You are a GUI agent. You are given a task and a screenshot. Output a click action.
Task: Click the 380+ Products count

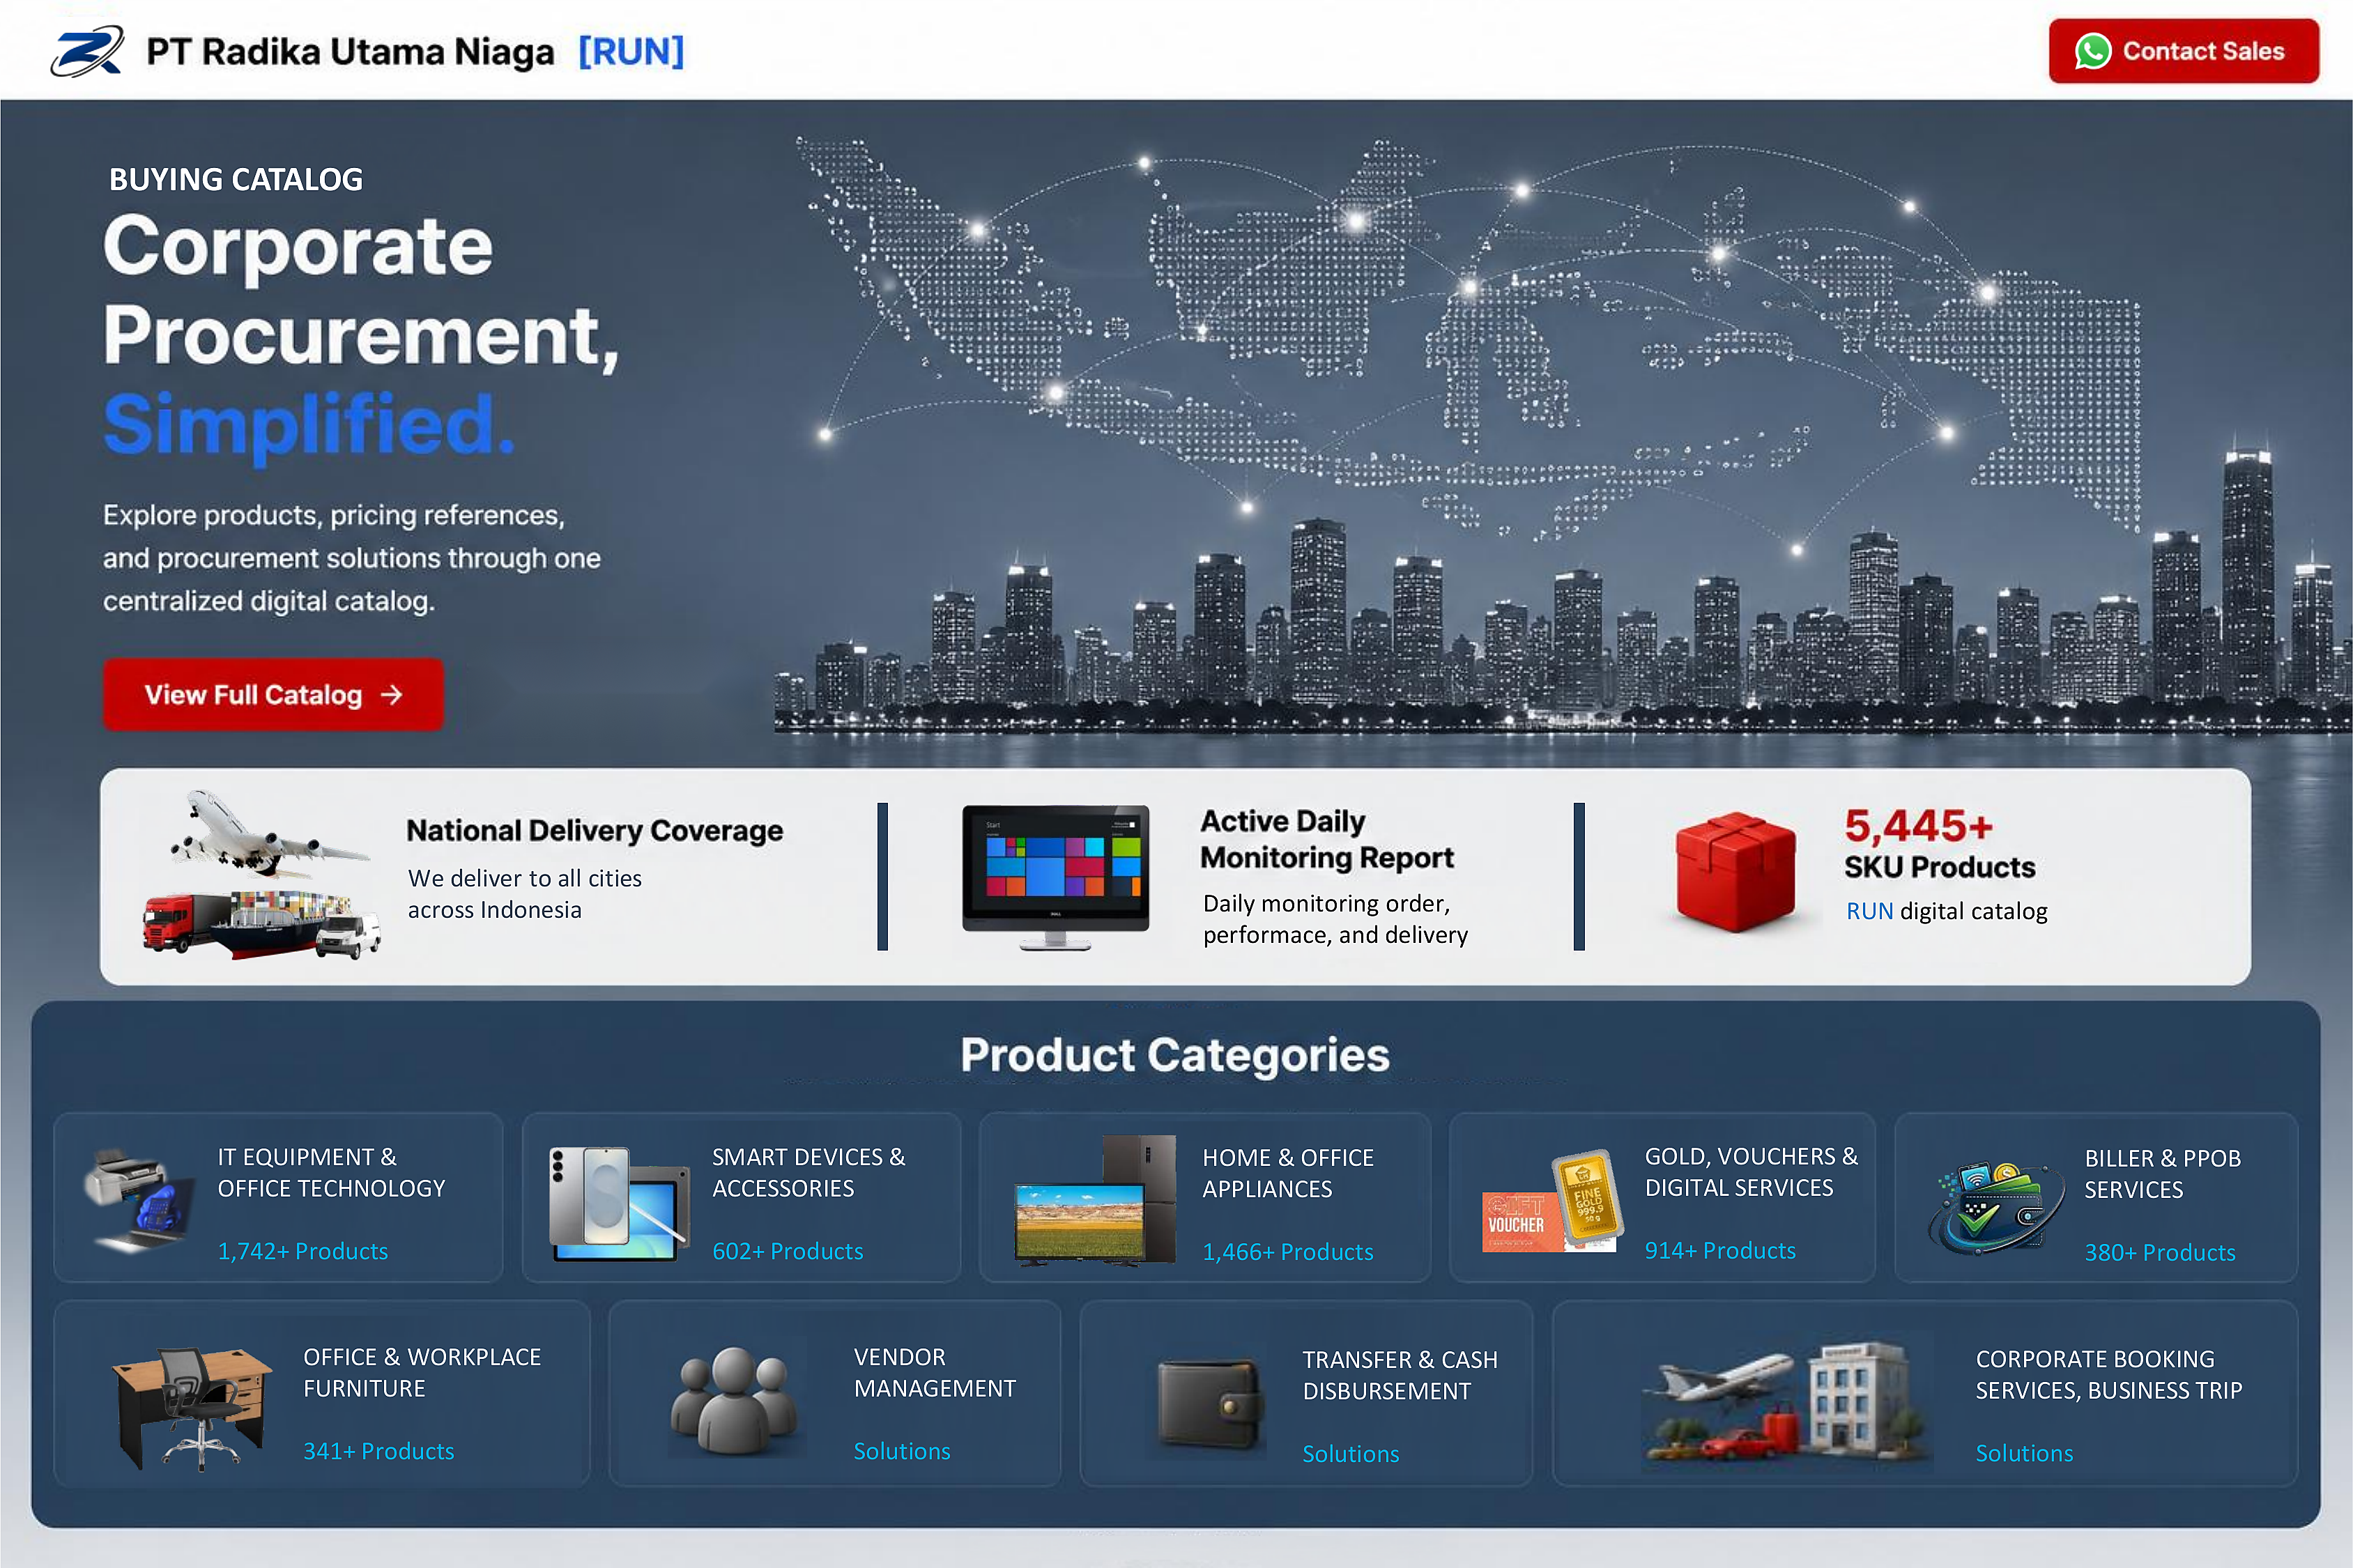(x=2159, y=1252)
